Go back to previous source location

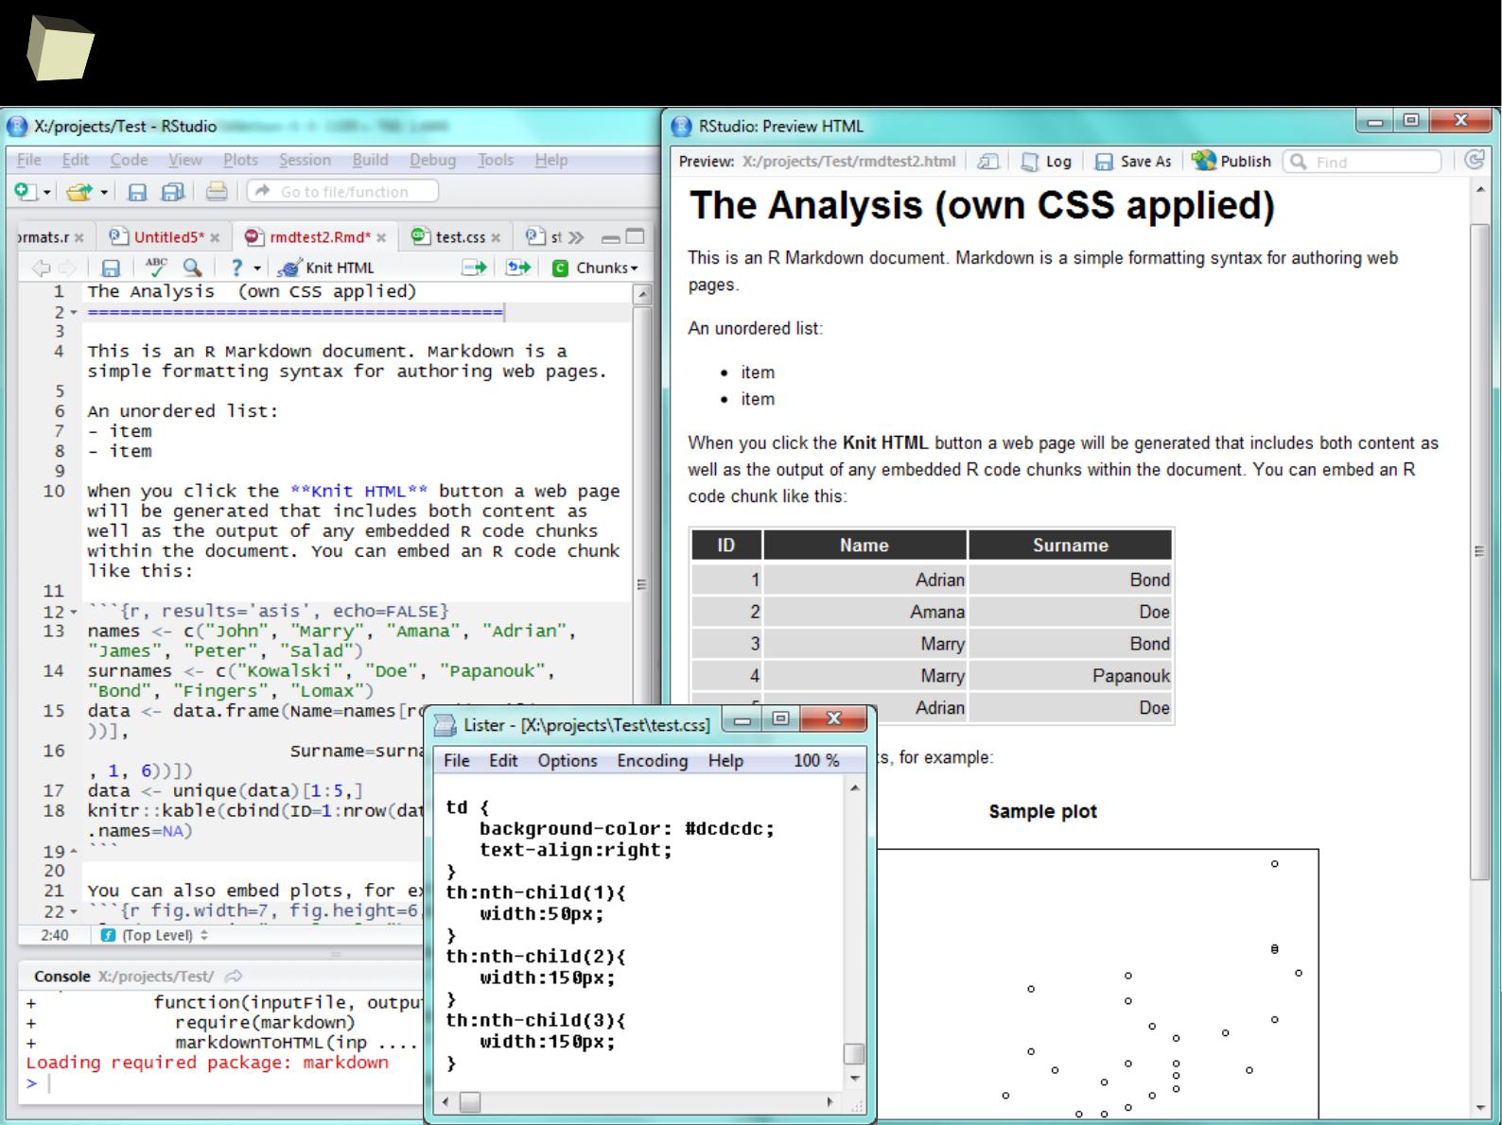tap(41, 268)
